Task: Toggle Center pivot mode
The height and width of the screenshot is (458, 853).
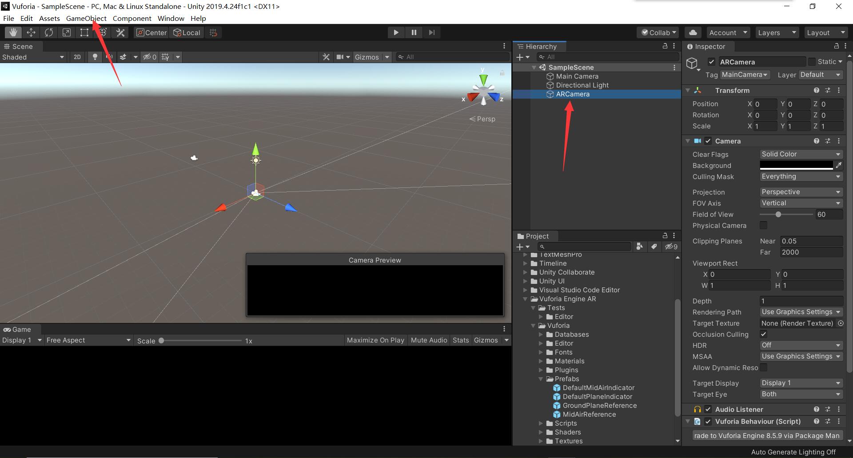Action: point(151,32)
